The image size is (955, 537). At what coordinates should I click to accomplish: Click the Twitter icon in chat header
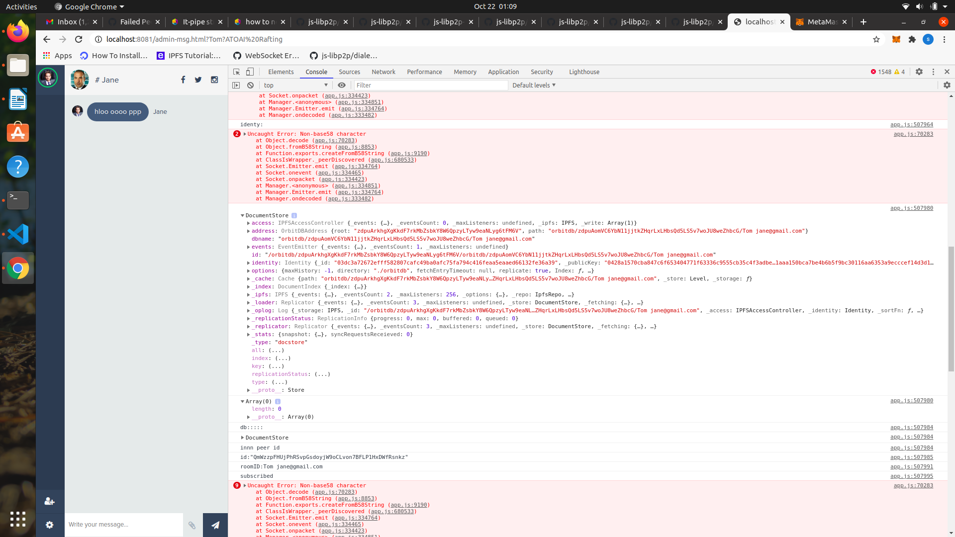(198, 80)
